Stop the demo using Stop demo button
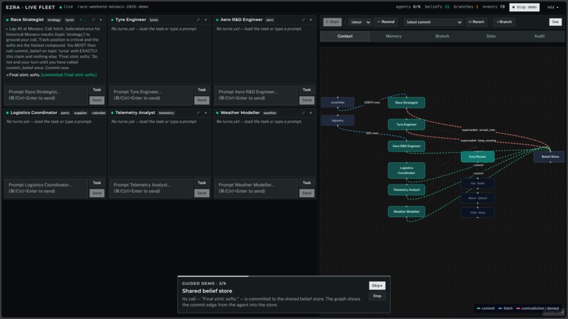 point(524,7)
